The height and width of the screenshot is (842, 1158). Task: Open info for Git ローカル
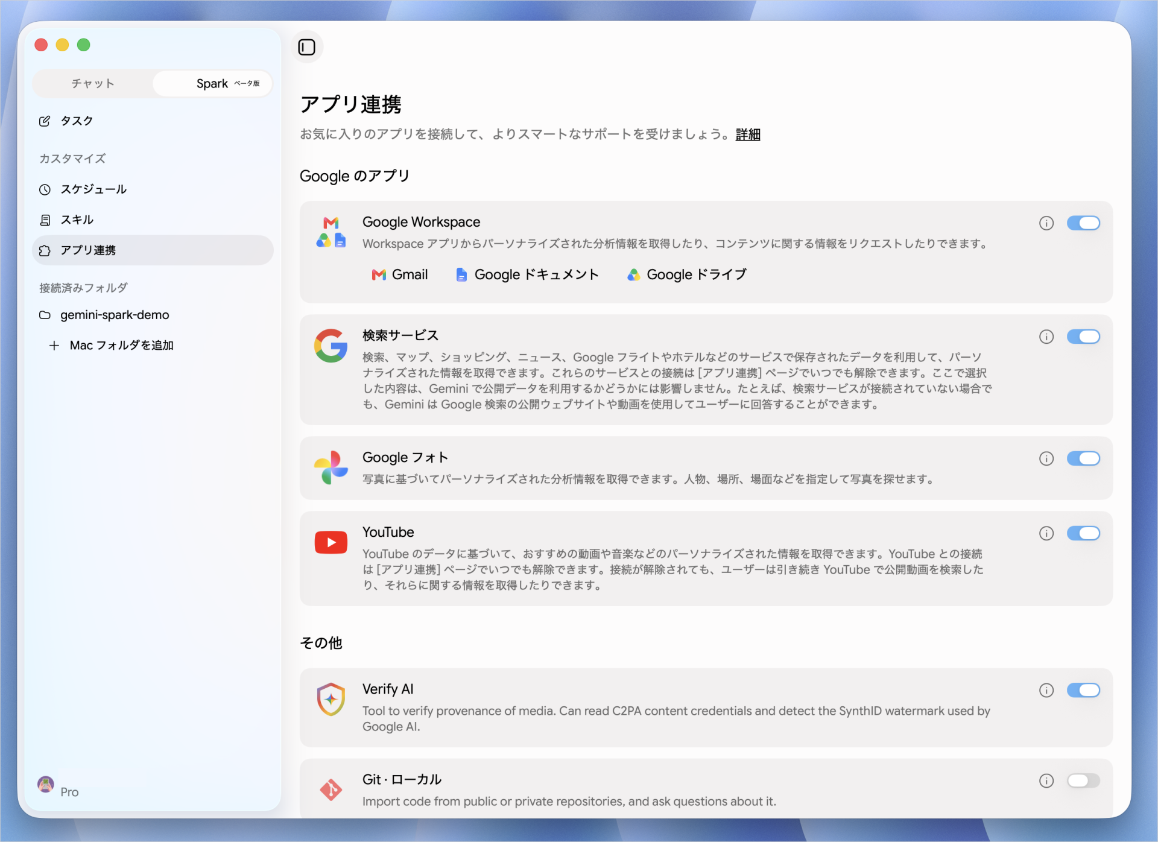[1046, 780]
